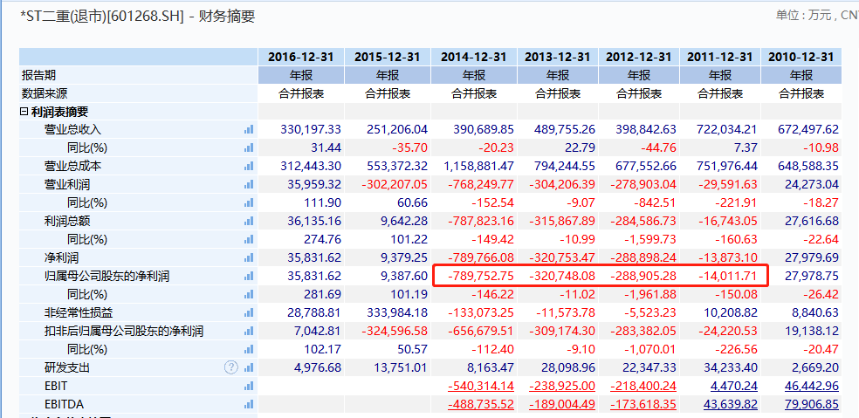
Task: Select cell 333,984.18 in 非经常性损益 row
Action: (396, 312)
